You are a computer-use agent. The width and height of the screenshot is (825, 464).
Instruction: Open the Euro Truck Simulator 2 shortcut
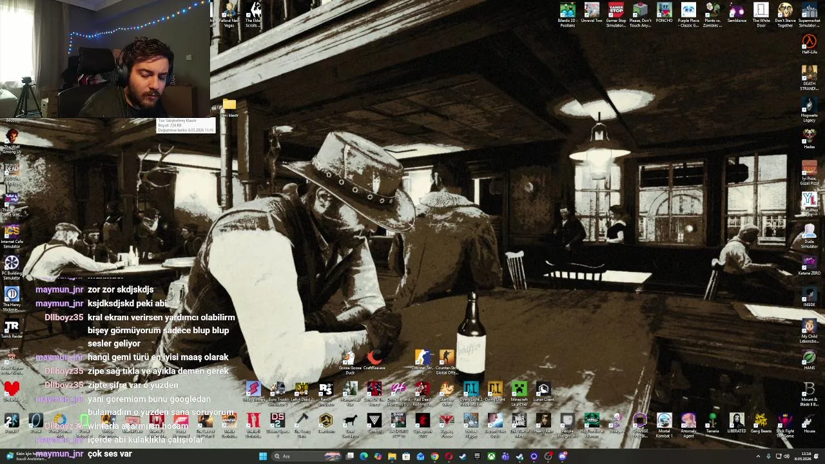click(x=278, y=394)
